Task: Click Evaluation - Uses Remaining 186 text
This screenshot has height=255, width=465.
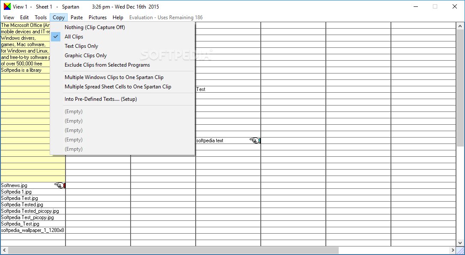Action: [x=166, y=18]
